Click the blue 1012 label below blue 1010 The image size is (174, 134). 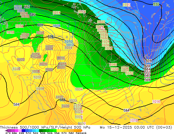pos(70,45)
